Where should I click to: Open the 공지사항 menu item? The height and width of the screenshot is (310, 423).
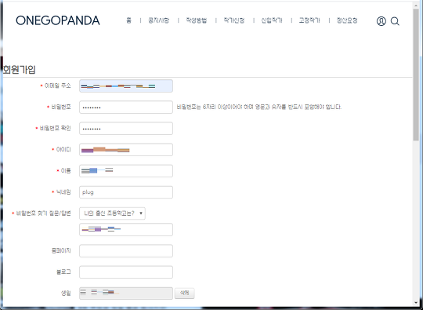tap(158, 20)
